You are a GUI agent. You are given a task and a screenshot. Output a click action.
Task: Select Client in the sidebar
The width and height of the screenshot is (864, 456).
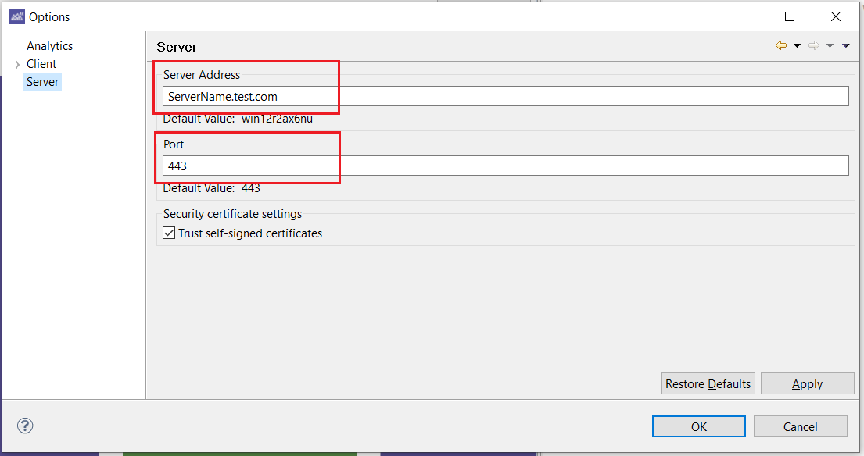click(41, 63)
